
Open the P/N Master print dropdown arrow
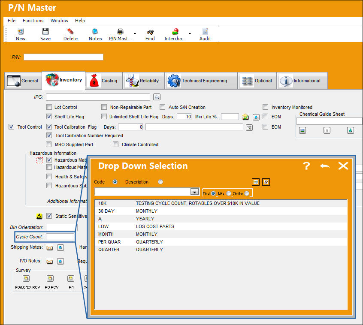135,34
